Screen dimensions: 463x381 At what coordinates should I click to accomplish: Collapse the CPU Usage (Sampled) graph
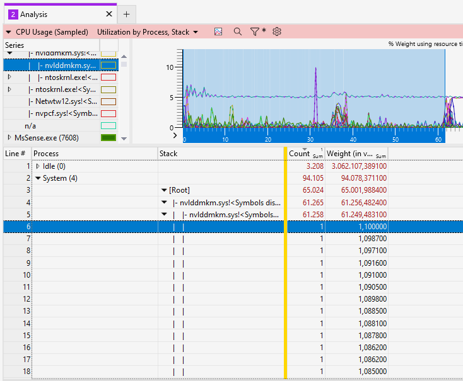pos(9,32)
